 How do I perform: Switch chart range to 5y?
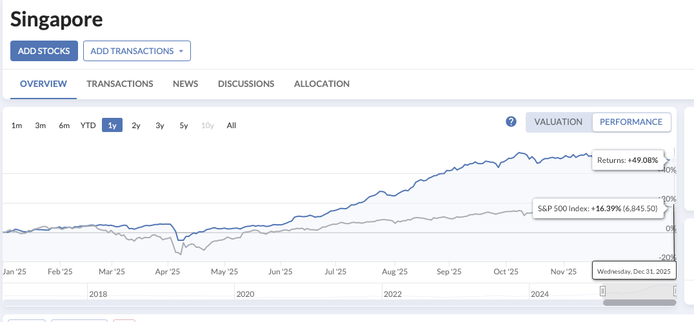tap(184, 126)
